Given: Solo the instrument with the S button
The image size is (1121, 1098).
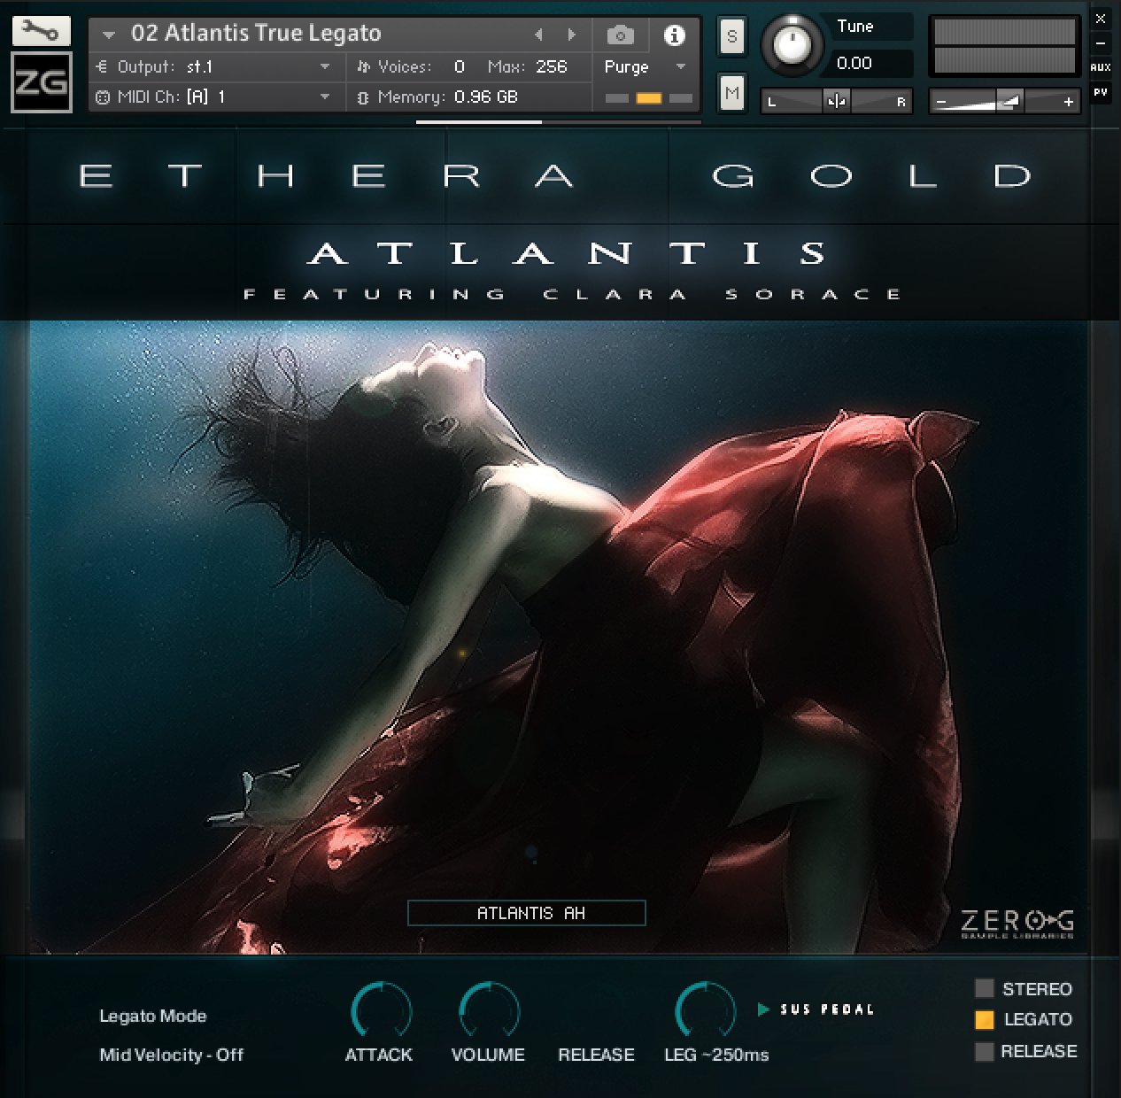Looking at the screenshot, I should point(731,36).
